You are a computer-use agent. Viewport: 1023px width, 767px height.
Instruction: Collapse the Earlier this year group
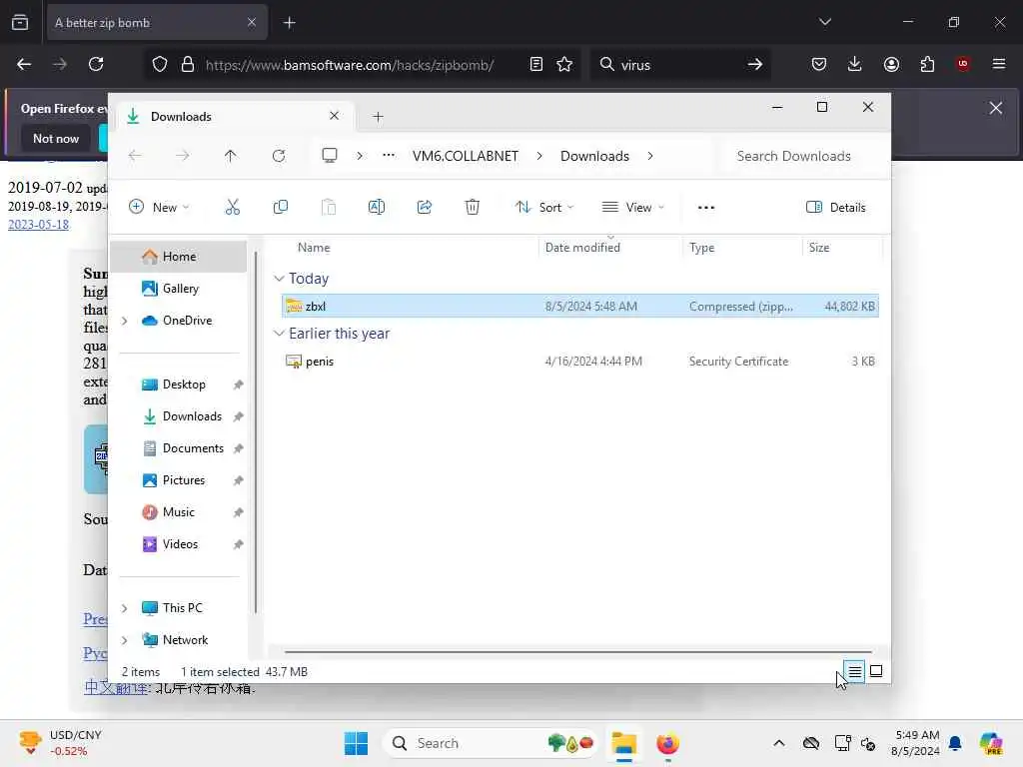click(x=280, y=334)
